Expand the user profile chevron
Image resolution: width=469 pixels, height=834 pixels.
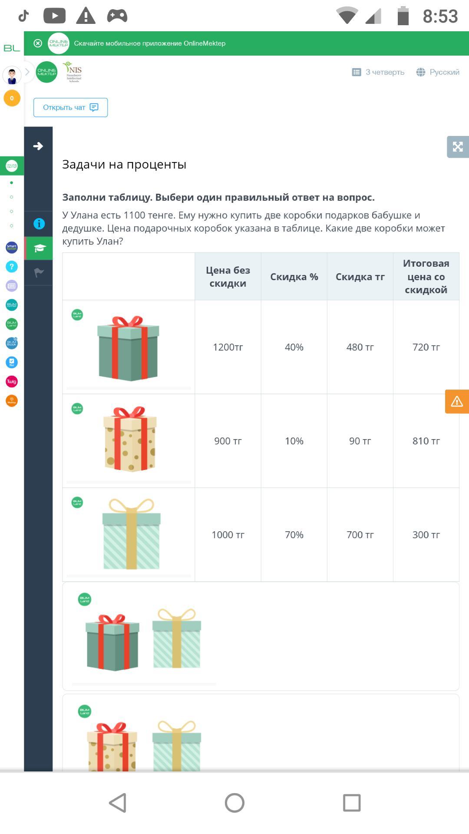(27, 72)
